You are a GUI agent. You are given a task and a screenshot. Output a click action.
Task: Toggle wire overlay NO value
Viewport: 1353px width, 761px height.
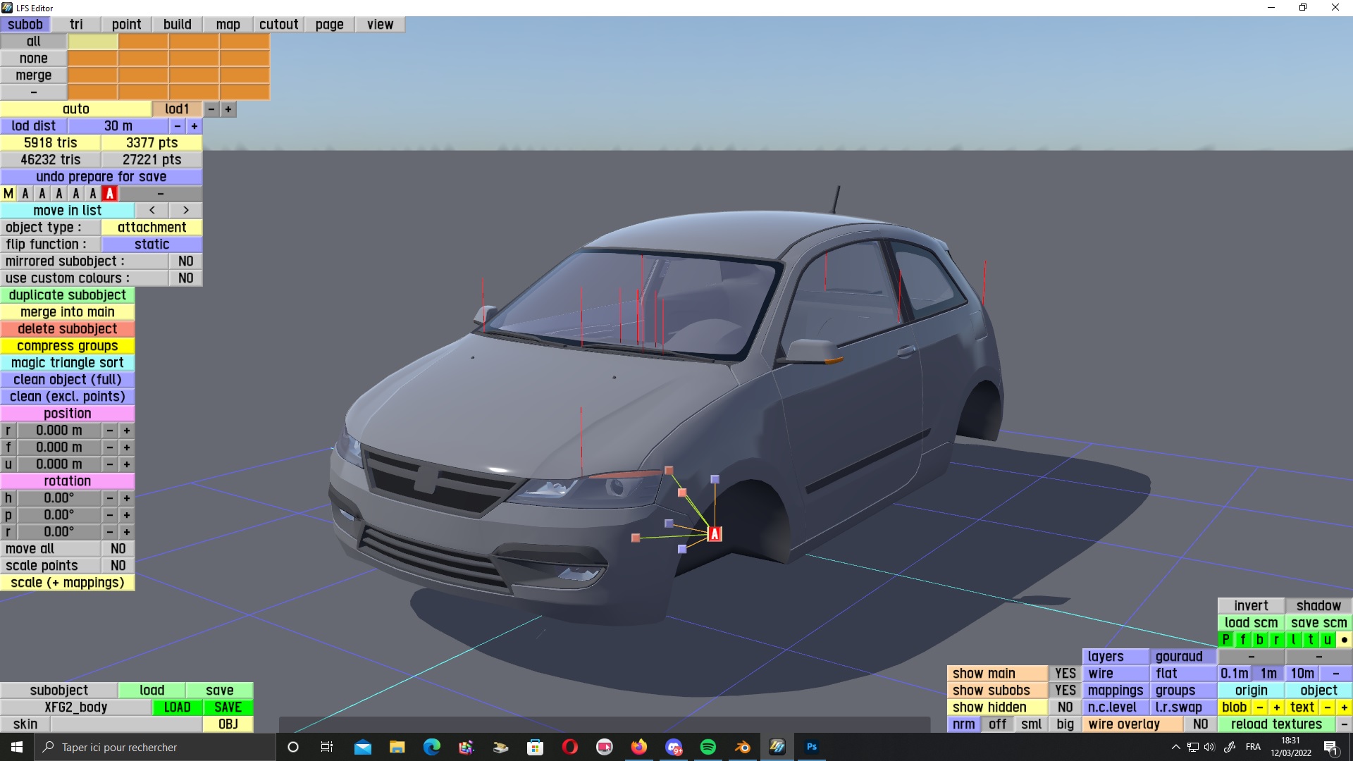(1200, 724)
